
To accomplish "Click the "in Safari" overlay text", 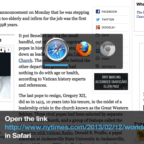I will (x=18, y=136).
